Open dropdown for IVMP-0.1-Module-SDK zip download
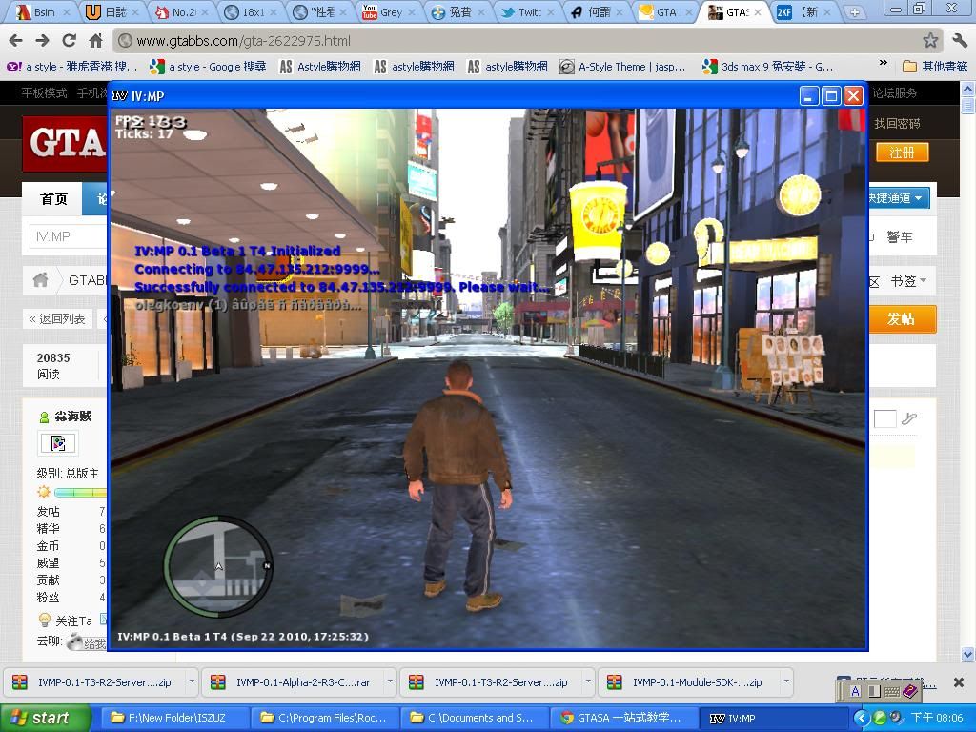The image size is (976, 732). pyautogui.click(x=786, y=682)
